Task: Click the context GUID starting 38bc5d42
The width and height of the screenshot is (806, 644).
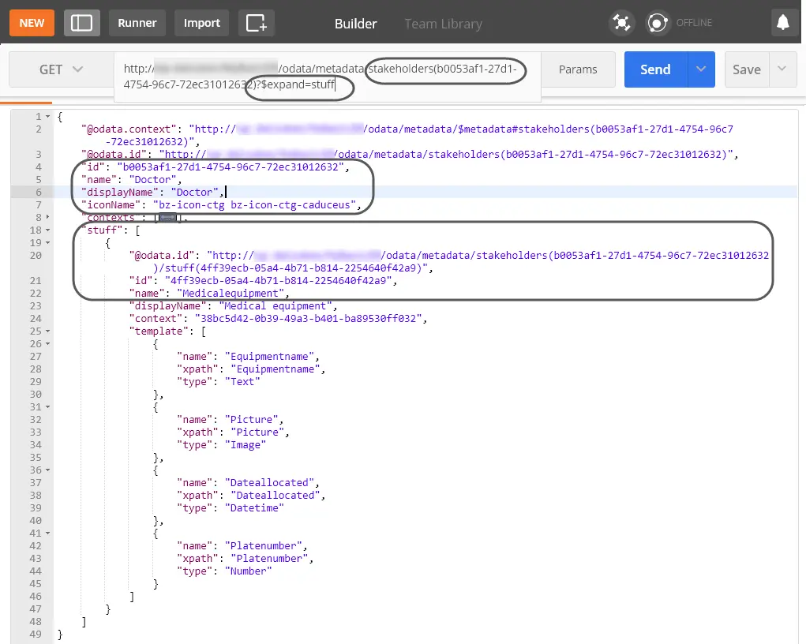Action: (309, 319)
